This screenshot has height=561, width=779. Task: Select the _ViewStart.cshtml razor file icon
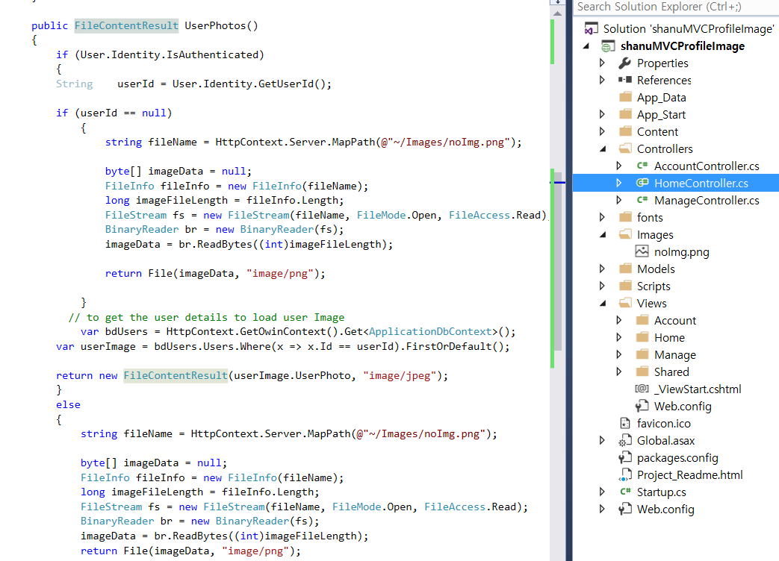point(642,389)
